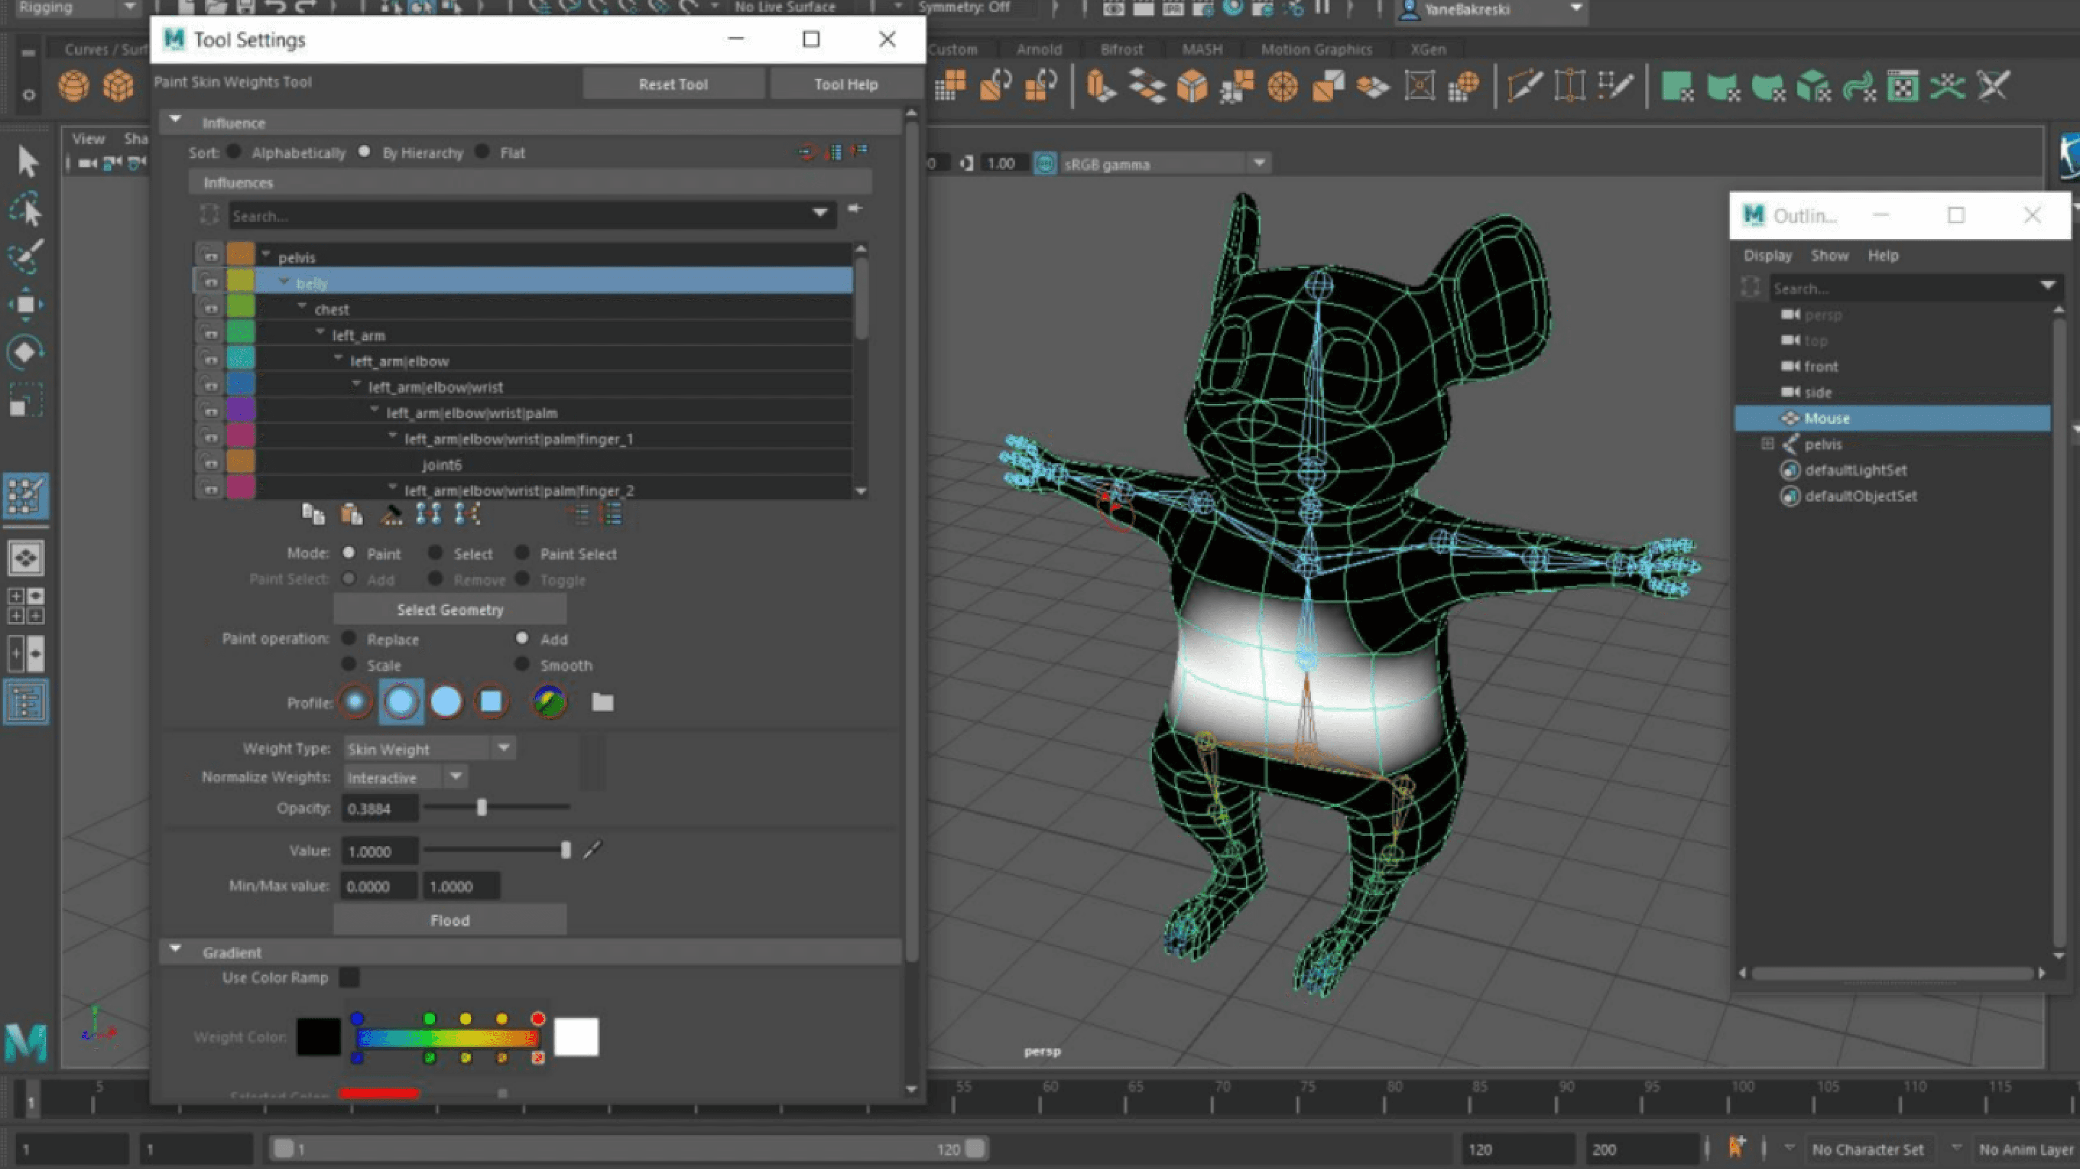Expand the pelvis node in Outliner

[x=1767, y=444]
